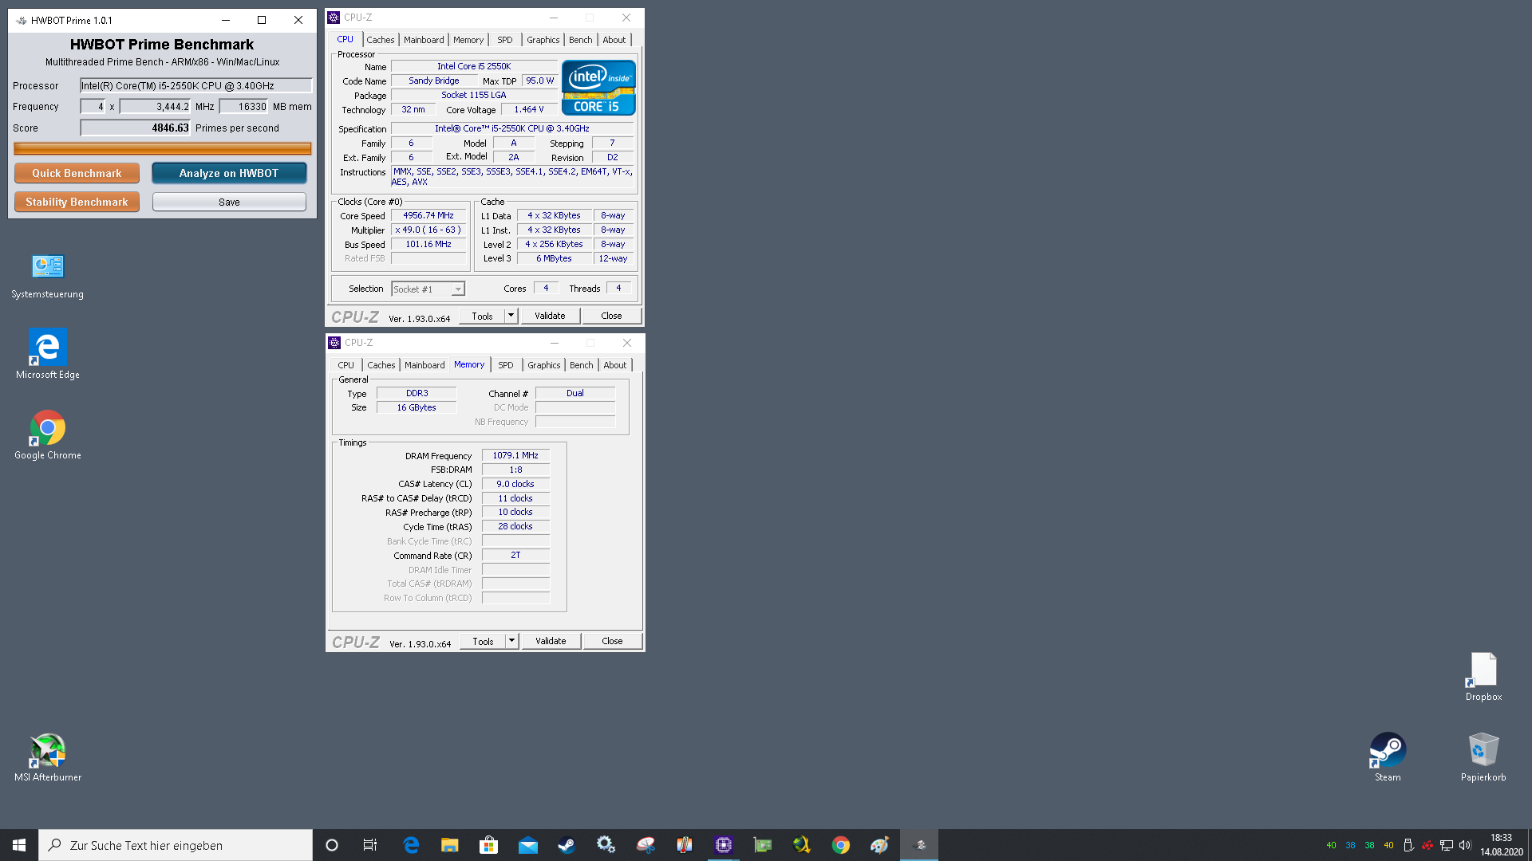Image resolution: width=1532 pixels, height=861 pixels.
Task: Click Tools button in top CPU-Z window
Action: tap(482, 316)
